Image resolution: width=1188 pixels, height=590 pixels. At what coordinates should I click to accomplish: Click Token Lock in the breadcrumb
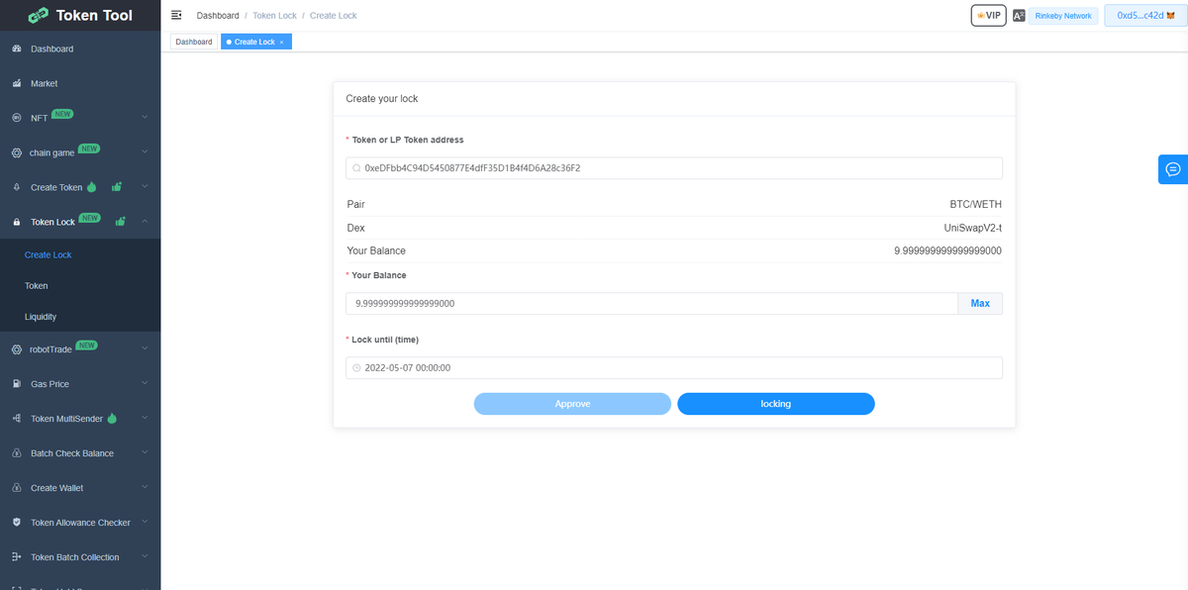[x=273, y=16]
